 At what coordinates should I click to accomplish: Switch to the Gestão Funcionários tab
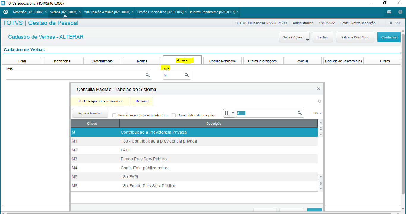click(x=160, y=12)
